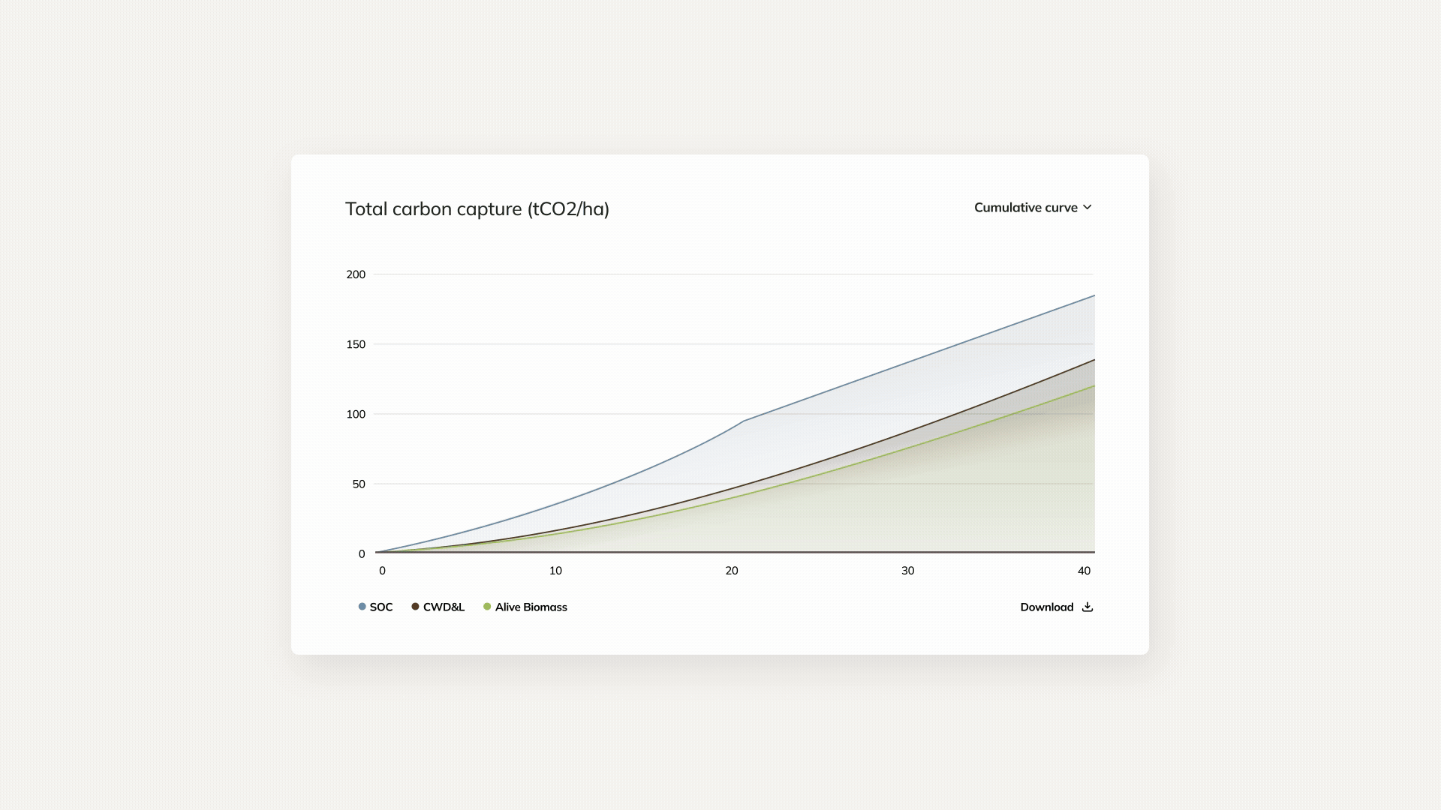Click the Total carbon capture title
This screenshot has height=810, width=1441.
pyautogui.click(x=477, y=209)
